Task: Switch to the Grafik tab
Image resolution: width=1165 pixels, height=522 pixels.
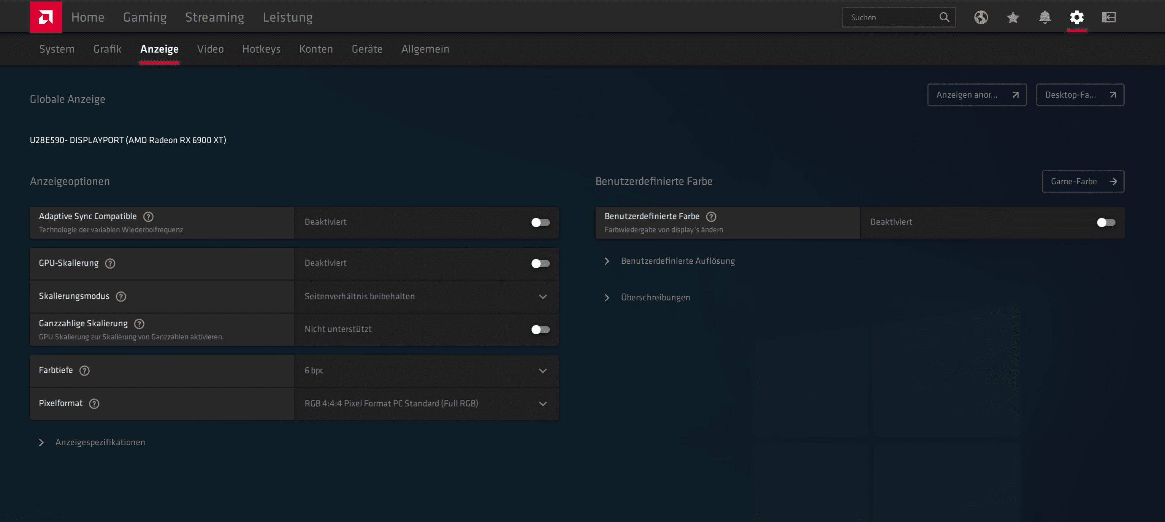Action: (107, 49)
